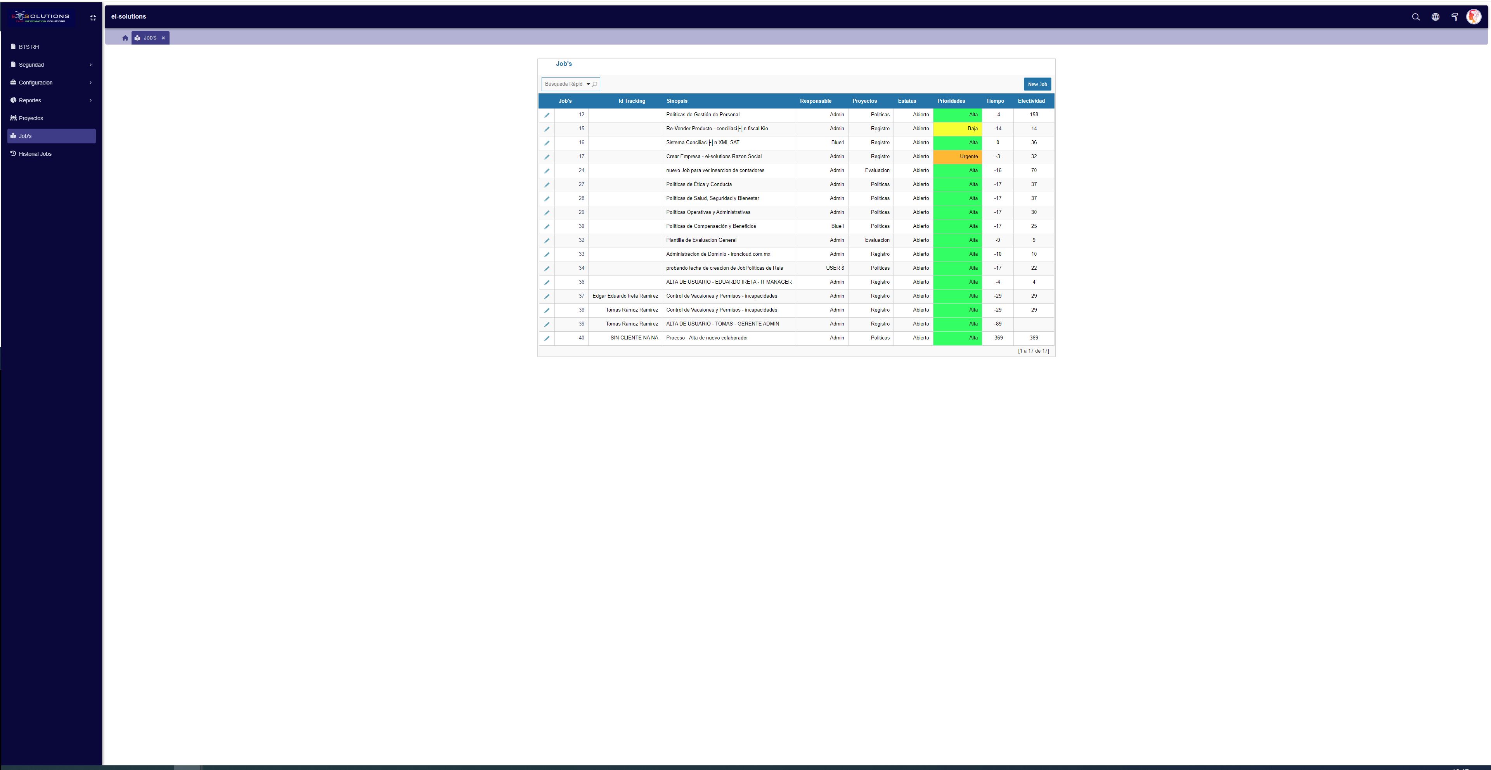Open the globe language selector
Viewport: 1491px width, 770px height.
pyautogui.click(x=1436, y=17)
